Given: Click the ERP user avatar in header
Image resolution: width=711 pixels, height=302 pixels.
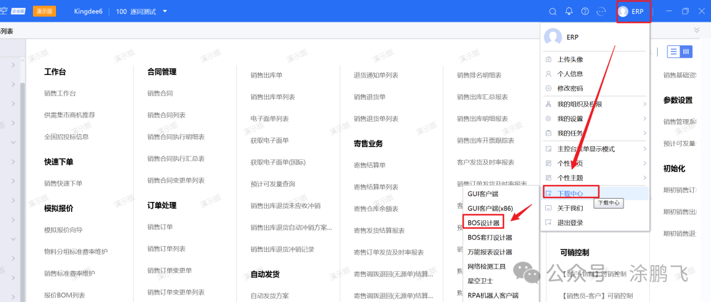Looking at the screenshot, I should click(623, 11).
